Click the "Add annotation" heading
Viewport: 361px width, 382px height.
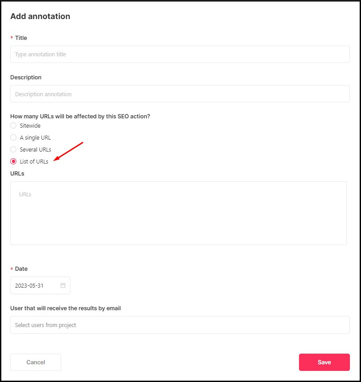click(x=40, y=16)
